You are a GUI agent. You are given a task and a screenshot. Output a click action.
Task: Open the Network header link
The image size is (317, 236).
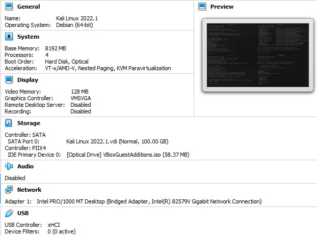click(x=29, y=190)
